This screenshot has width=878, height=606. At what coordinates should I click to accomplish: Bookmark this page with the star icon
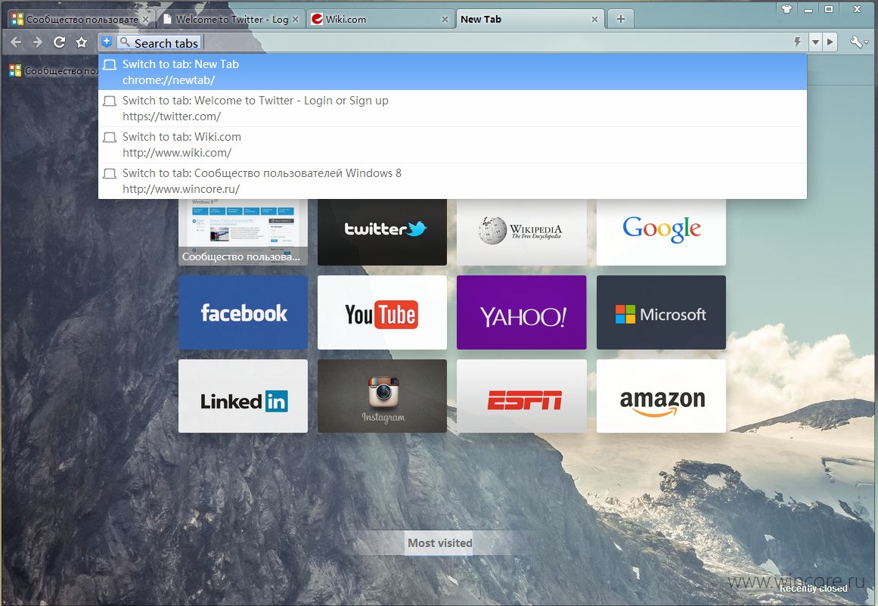click(x=82, y=42)
